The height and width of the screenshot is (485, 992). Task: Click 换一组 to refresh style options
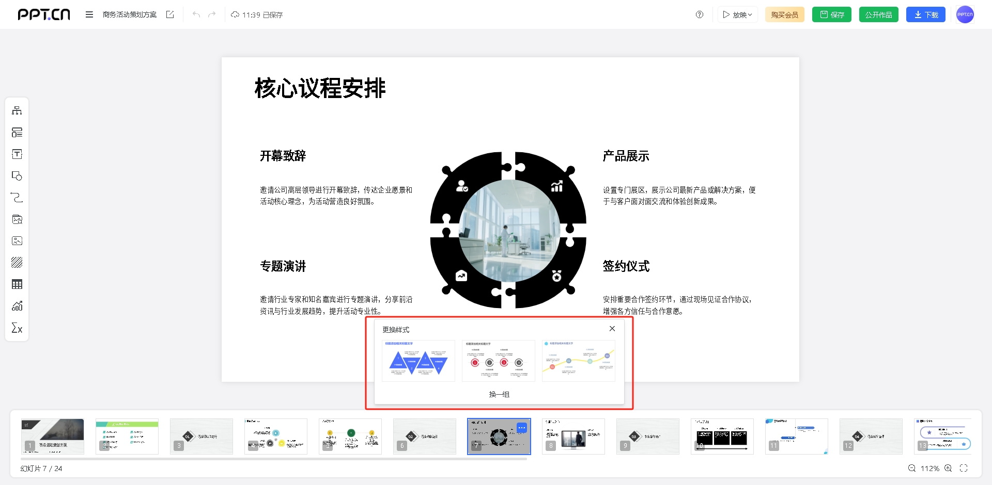(499, 394)
